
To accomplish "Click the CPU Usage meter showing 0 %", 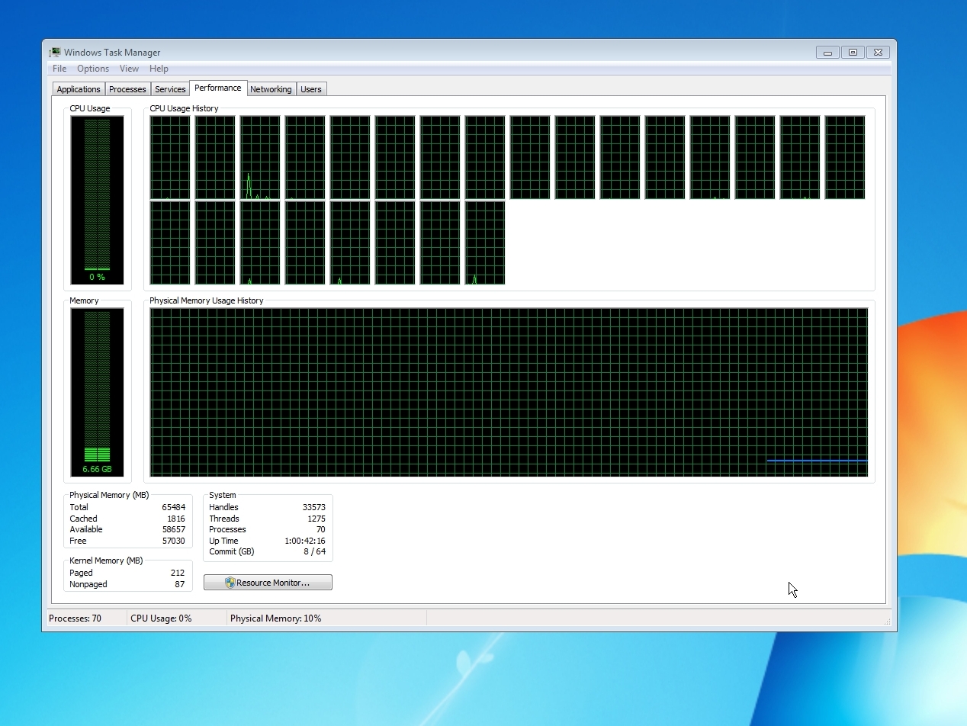I will 97,200.
